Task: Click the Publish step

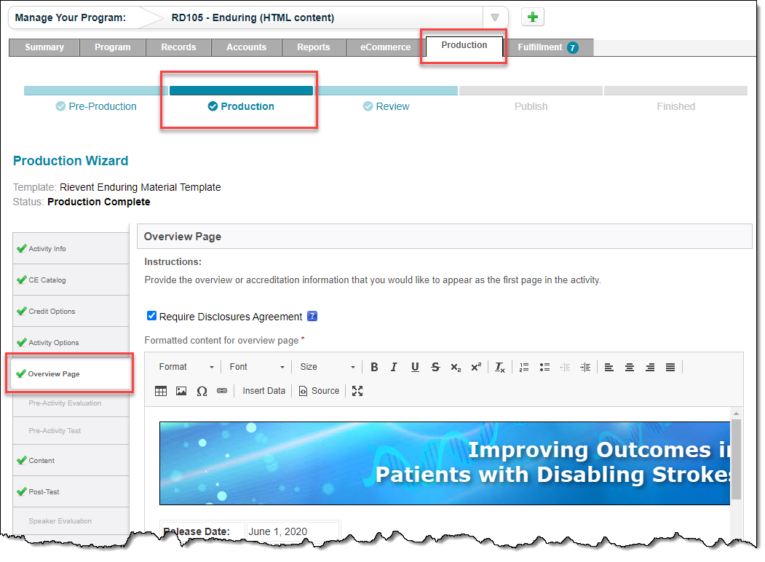Action: point(531,106)
